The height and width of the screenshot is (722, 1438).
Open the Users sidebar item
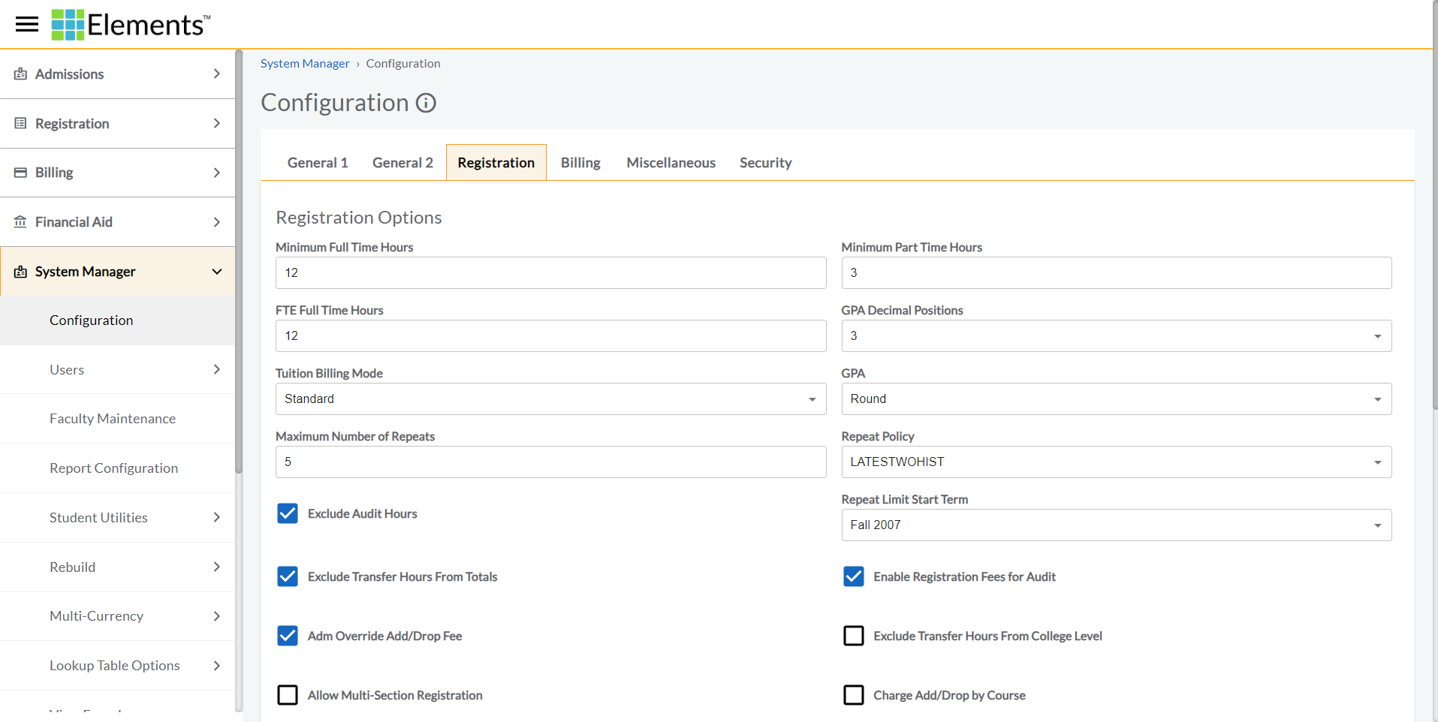point(117,369)
